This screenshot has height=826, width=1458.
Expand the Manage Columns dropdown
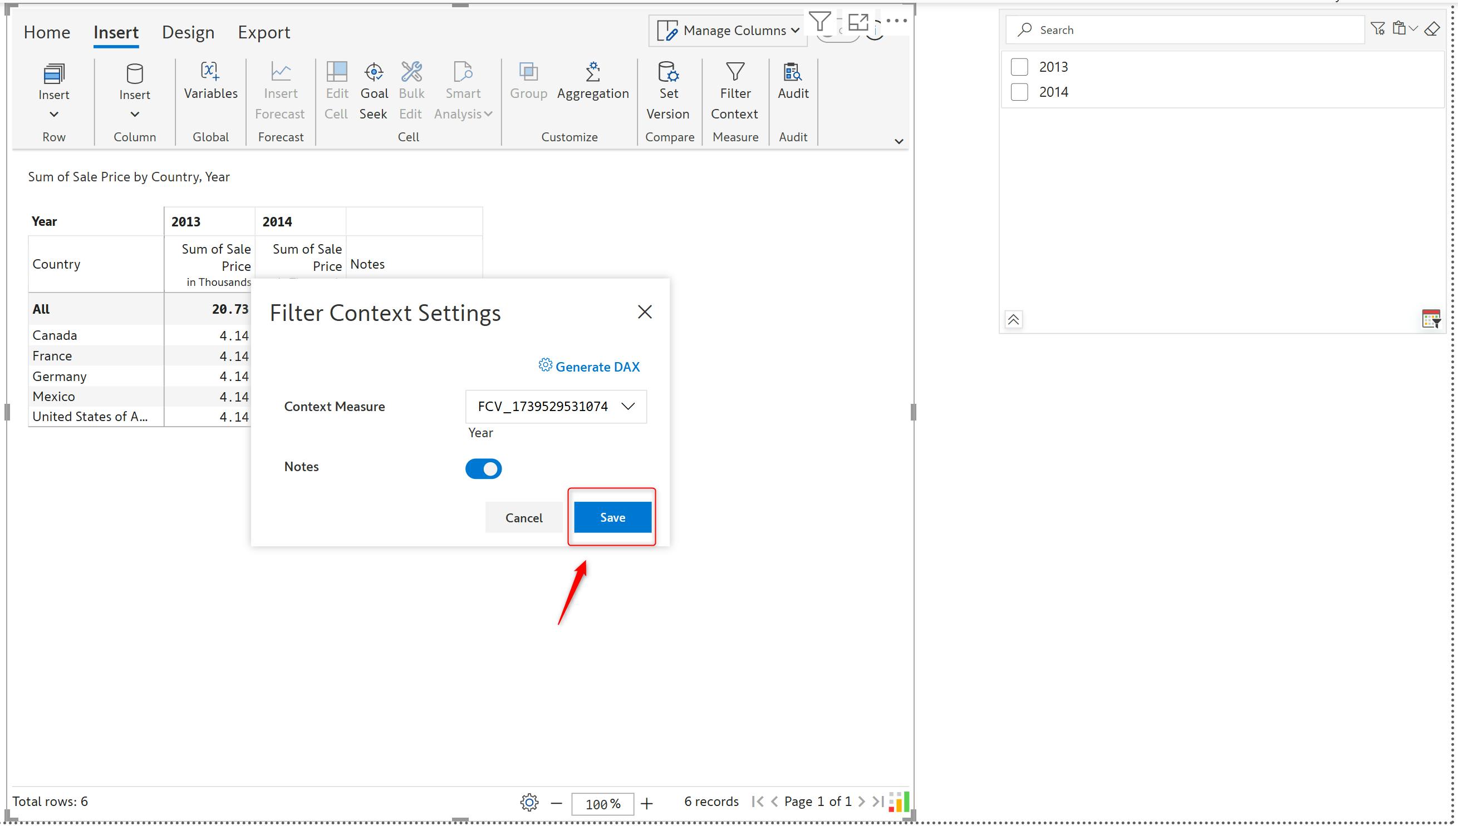728,31
